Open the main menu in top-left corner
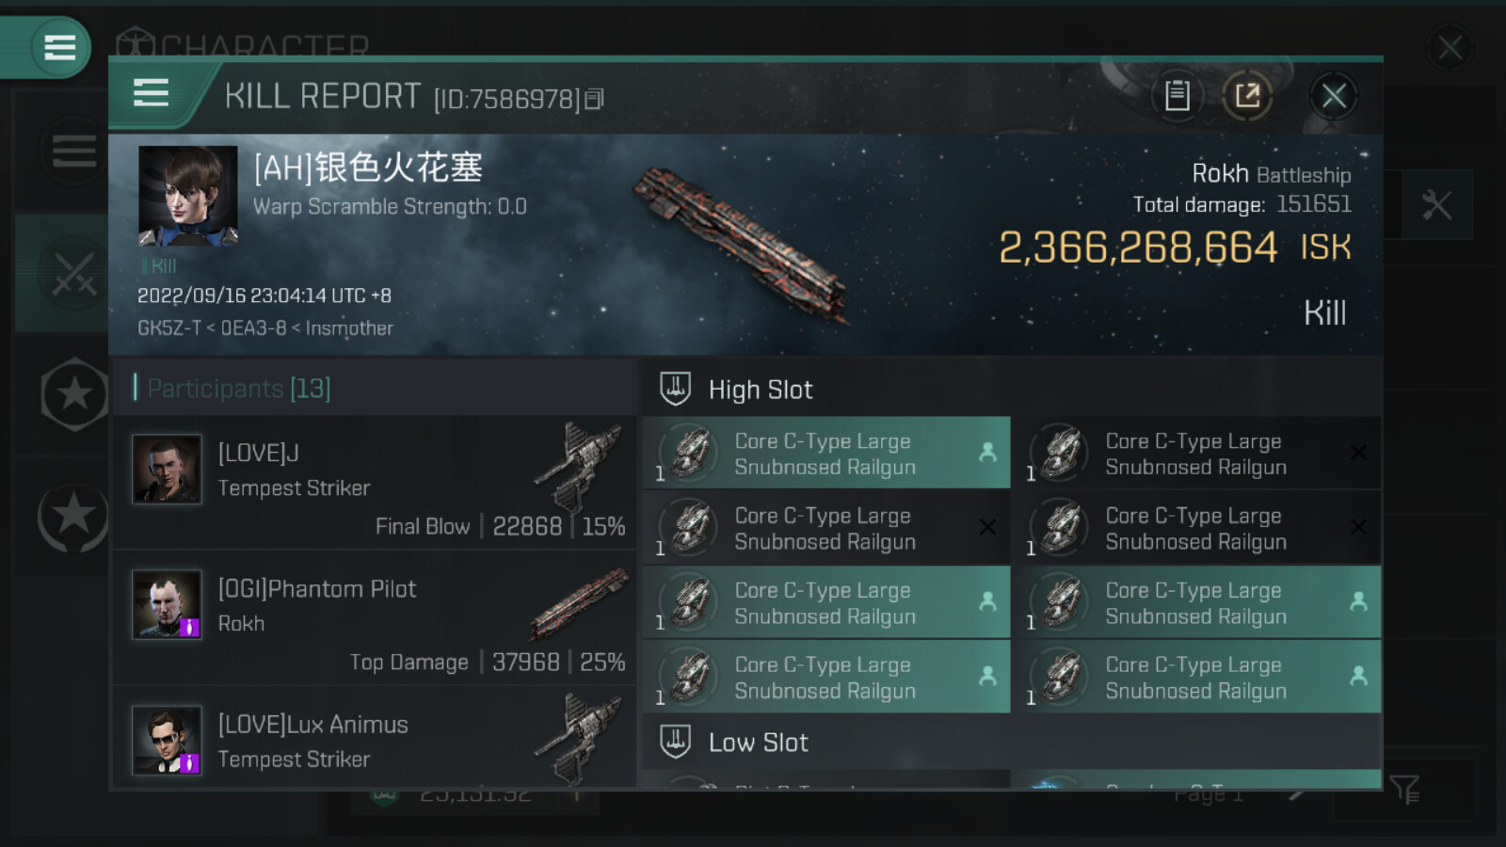This screenshot has width=1506, height=847. (x=59, y=47)
